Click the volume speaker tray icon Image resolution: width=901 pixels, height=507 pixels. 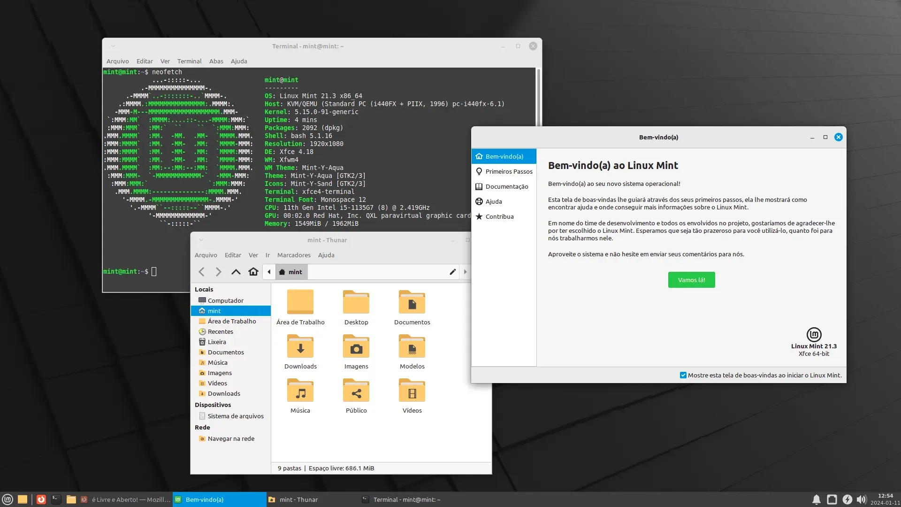point(862,499)
